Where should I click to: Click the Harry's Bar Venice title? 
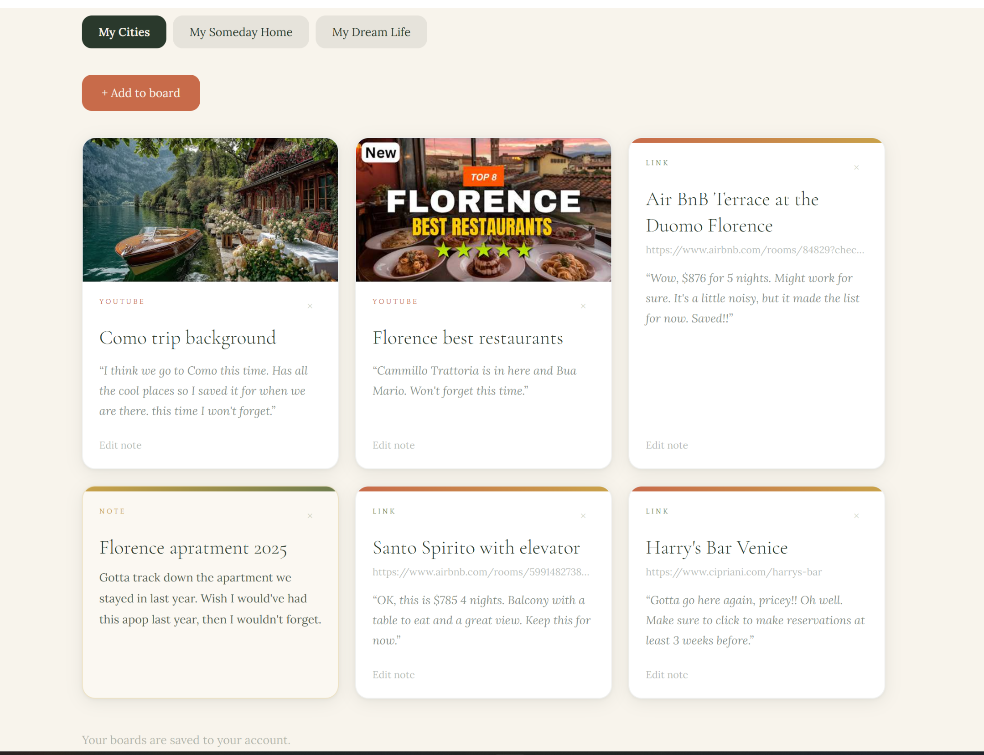[716, 548]
